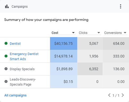Go to previous page arrow

click(109, 95)
